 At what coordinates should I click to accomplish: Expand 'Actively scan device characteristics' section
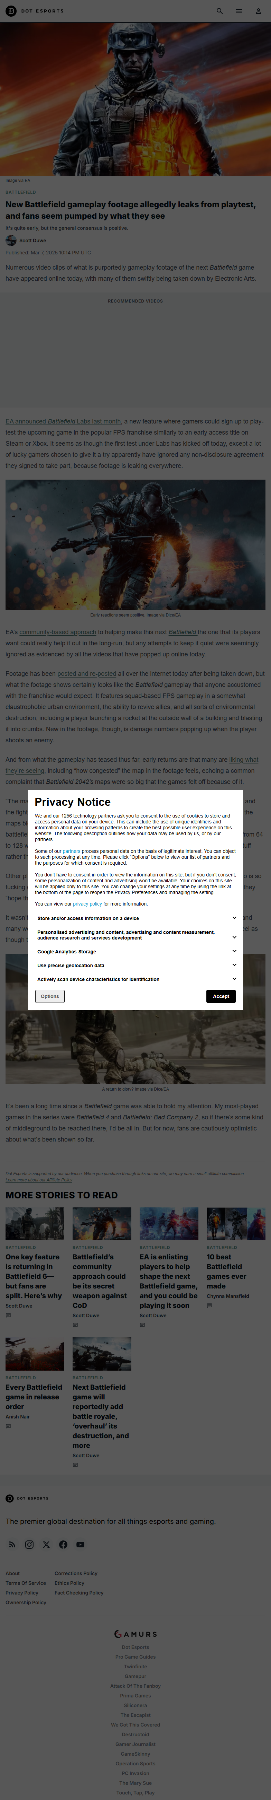pyautogui.click(x=234, y=979)
